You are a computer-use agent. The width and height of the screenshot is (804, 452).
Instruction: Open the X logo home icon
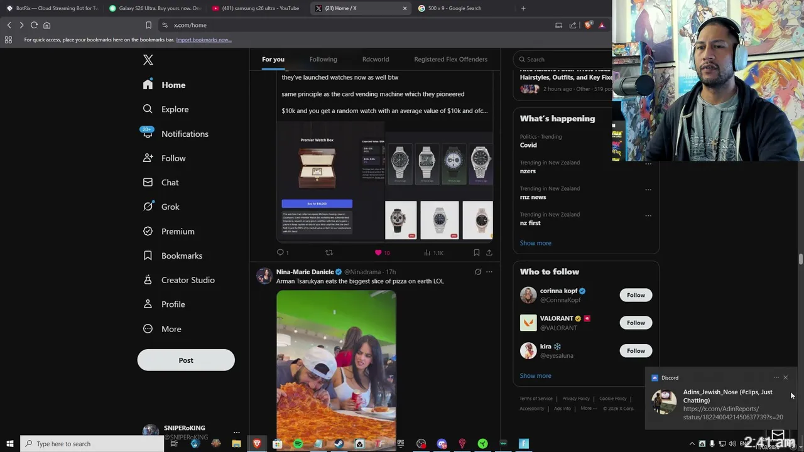(x=148, y=60)
